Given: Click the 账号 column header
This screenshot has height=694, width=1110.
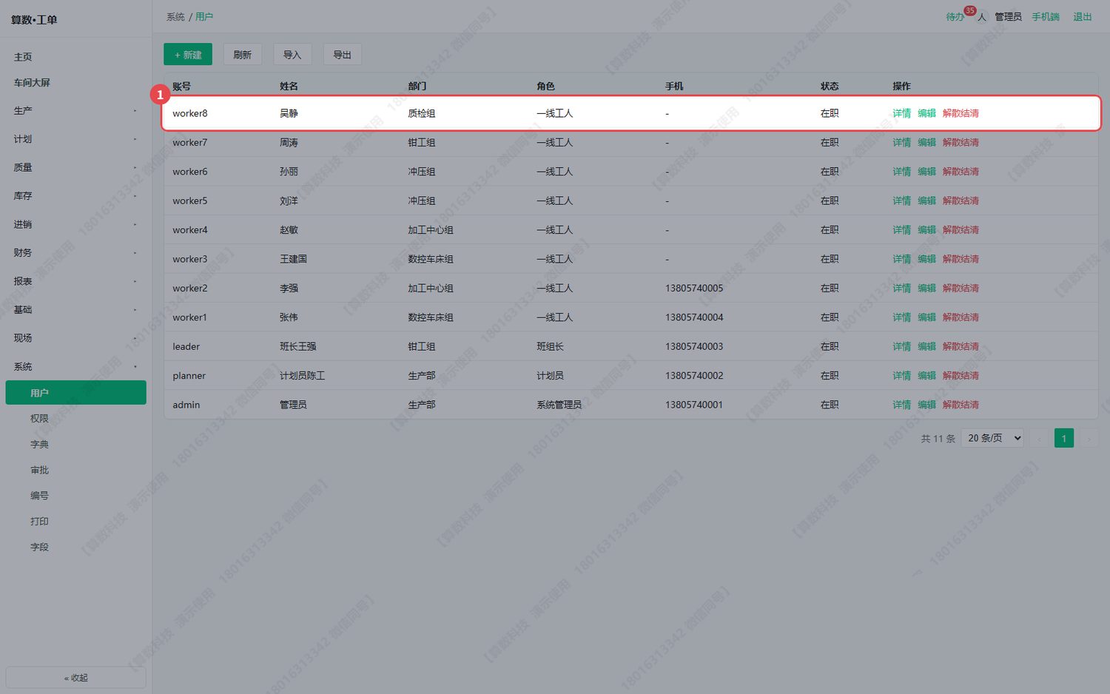Looking at the screenshot, I should pyautogui.click(x=181, y=87).
